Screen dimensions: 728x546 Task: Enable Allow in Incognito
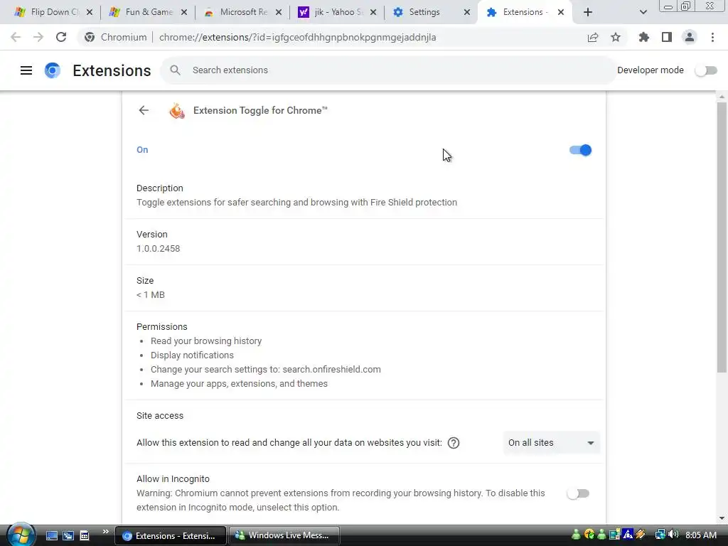coord(578,493)
